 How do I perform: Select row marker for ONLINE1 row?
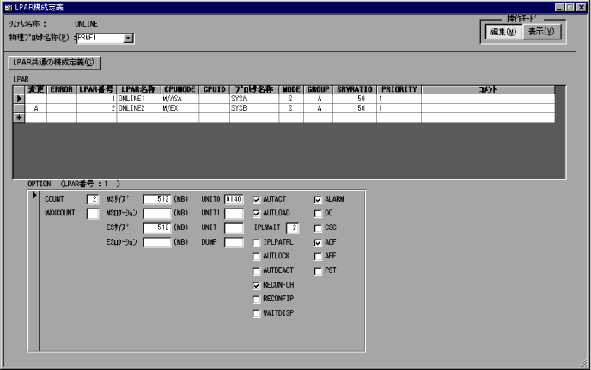point(19,99)
